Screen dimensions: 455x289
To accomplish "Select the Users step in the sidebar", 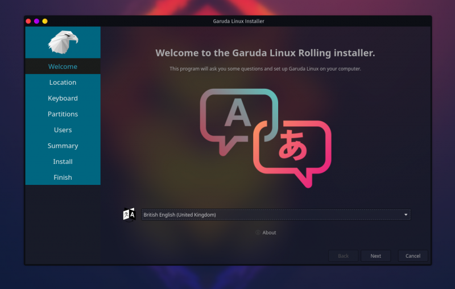I will point(63,130).
